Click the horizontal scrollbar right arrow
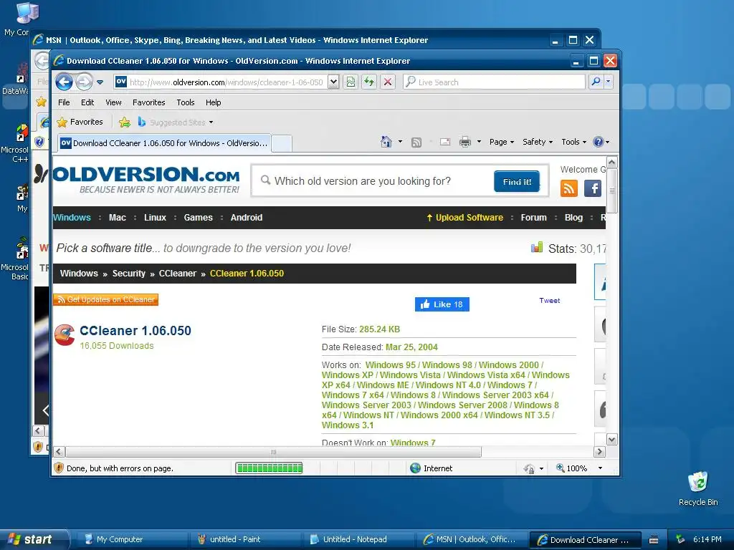 600,452
